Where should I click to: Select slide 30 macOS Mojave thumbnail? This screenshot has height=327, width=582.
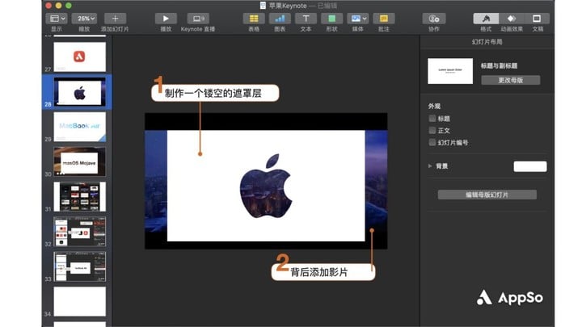(x=80, y=162)
